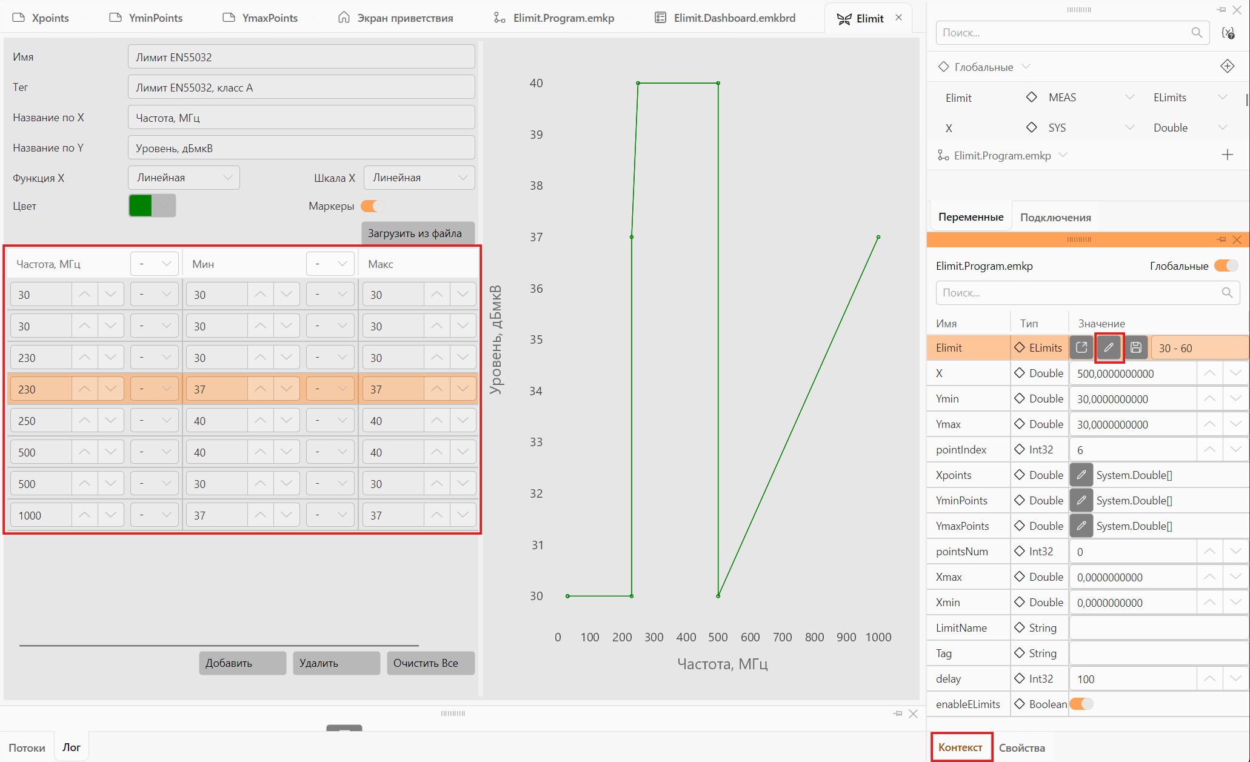This screenshot has width=1250, height=762.
Task: Open the Функция X dropdown
Action: coord(184,178)
